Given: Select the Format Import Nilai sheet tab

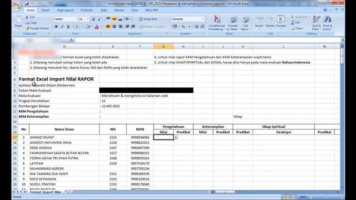Looking at the screenshot, I should point(46,192).
